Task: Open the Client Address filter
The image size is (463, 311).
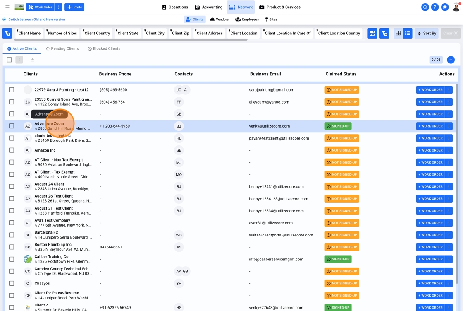Action: [209, 33]
